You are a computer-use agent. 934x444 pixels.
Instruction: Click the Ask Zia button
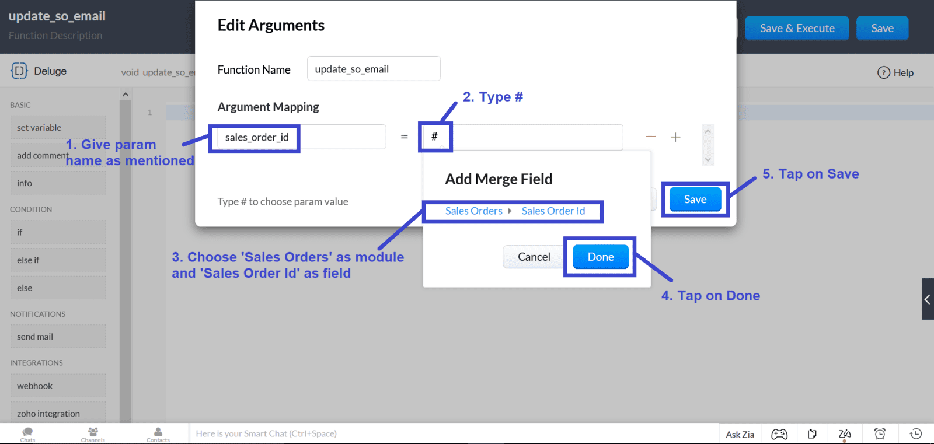pos(740,434)
